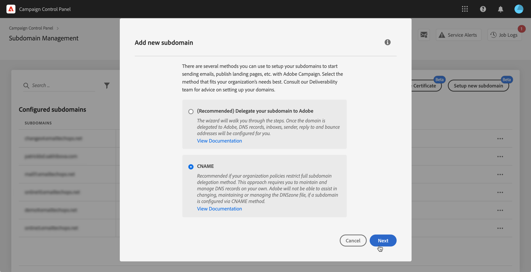This screenshot has height=272, width=531.
Task: Open the help question mark menu
Action: click(x=483, y=9)
